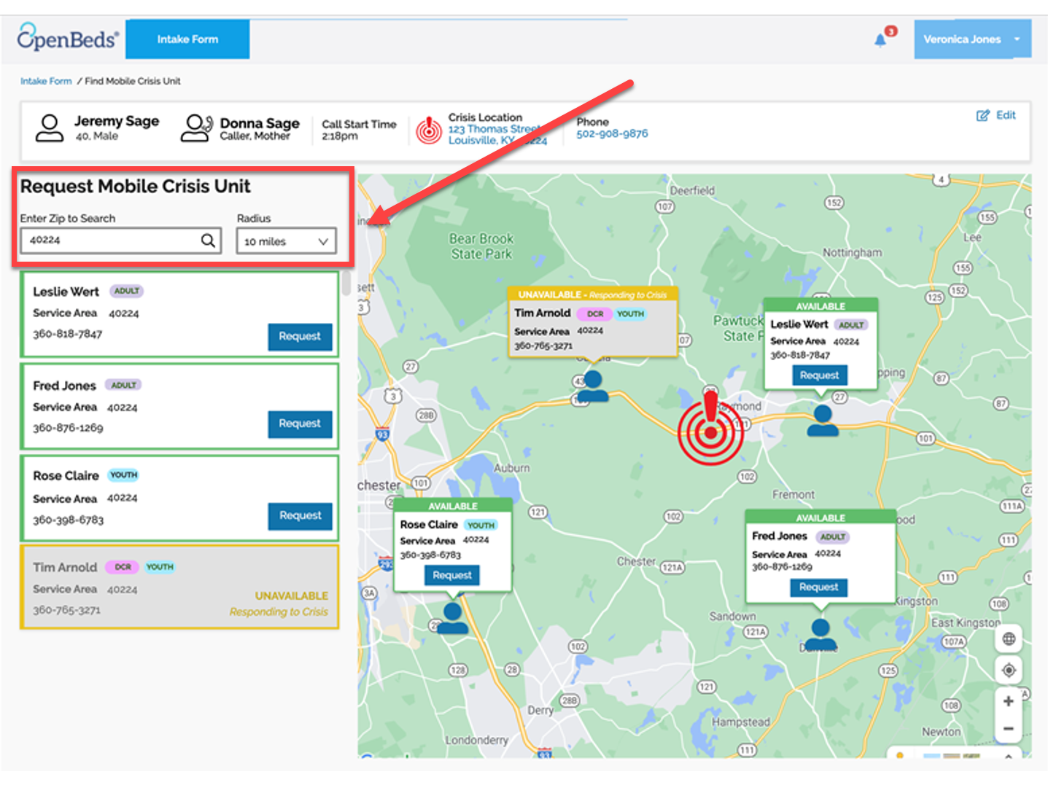This screenshot has height=785, width=1048.
Task: Select Leslie Wert's map person marker
Action: [x=823, y=421]
